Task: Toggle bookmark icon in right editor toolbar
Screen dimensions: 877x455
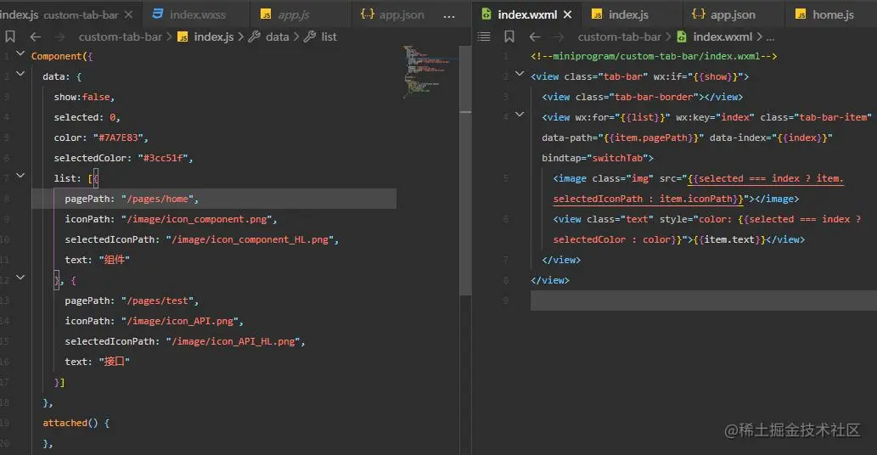Action: [x=509, y=37]
